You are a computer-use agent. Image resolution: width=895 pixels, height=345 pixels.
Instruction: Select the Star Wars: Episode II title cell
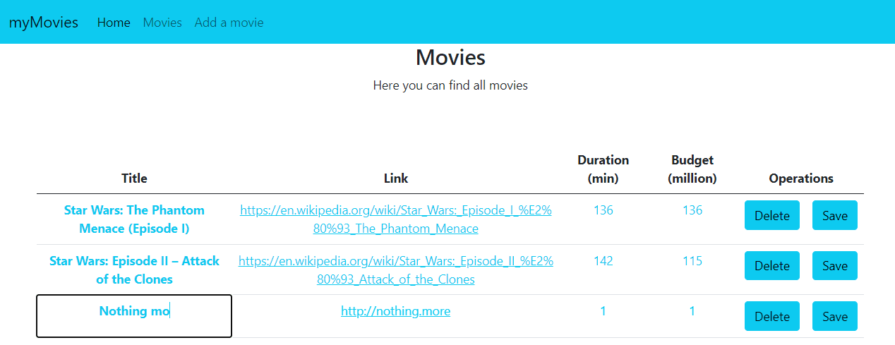(134, 270)
